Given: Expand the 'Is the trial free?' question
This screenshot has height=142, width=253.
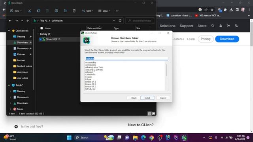Looking at the screenshot, I should (x=16, y=127).
